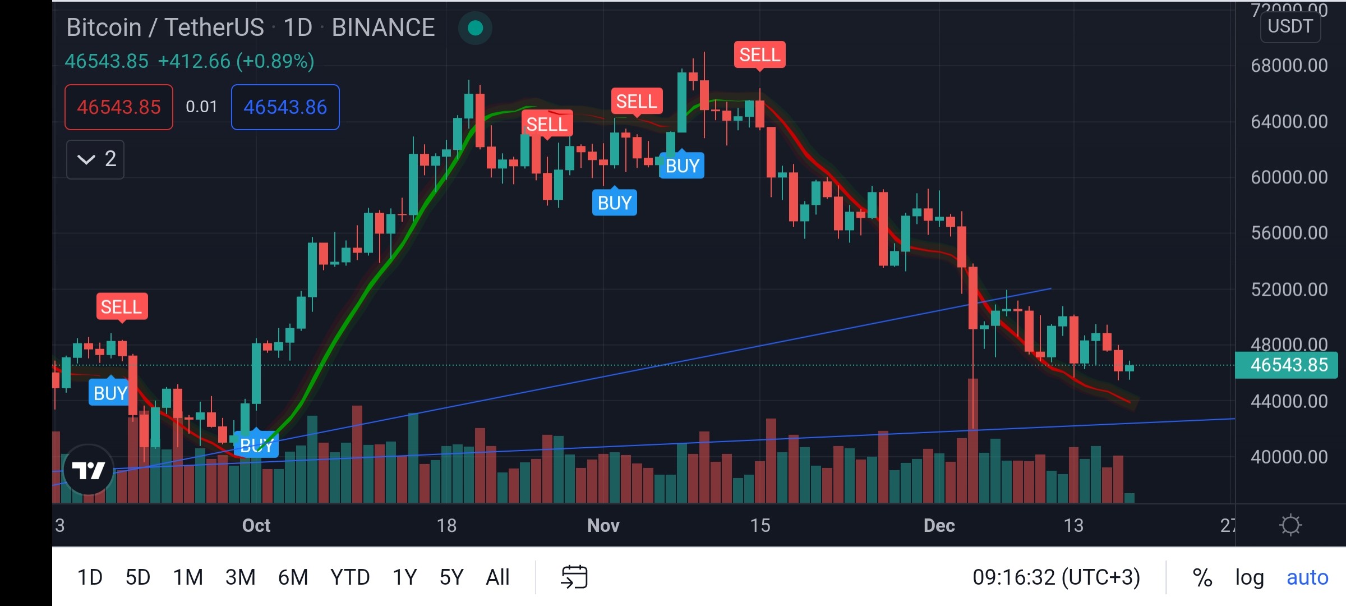
Task: Click the blue buy price 46543.86 button
Action: [x=285, y=107]
